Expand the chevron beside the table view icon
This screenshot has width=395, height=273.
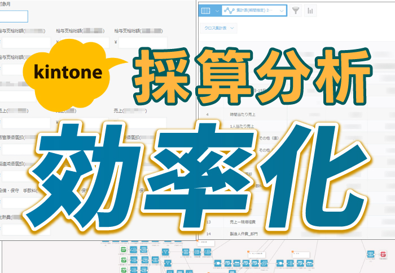tap(217, 11)
